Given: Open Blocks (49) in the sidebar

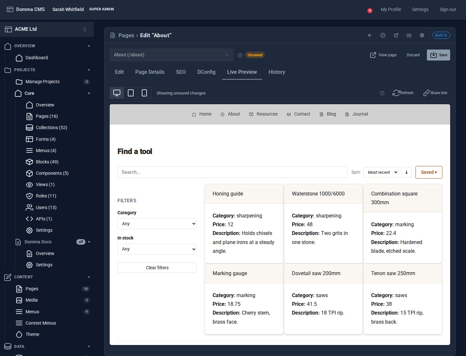Looking at the screenshot, I should pos(47,162).
